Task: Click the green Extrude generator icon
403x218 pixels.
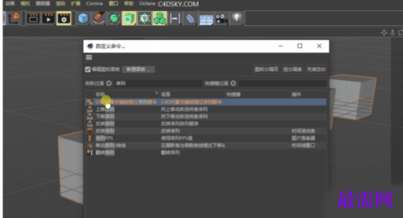Action: (x=129, y=18)
